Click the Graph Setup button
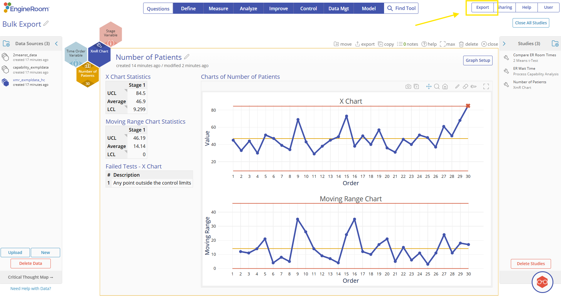 (x=478, y=60)
